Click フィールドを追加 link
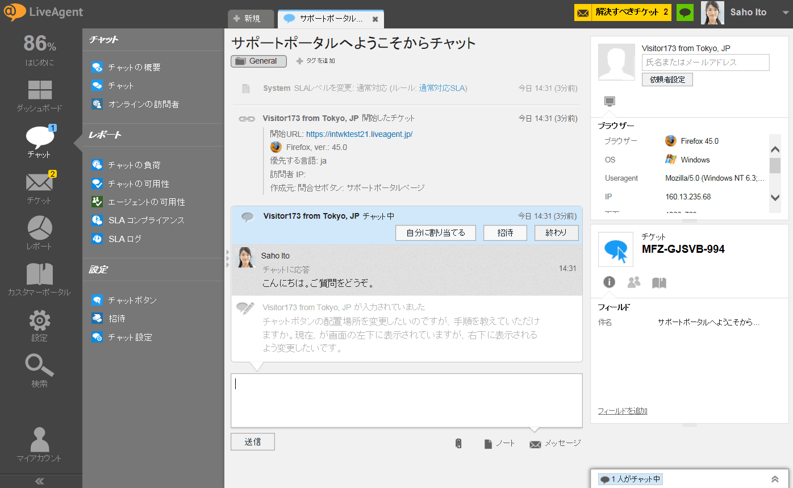Screen dimensions: 793x488 click(623, 411)
